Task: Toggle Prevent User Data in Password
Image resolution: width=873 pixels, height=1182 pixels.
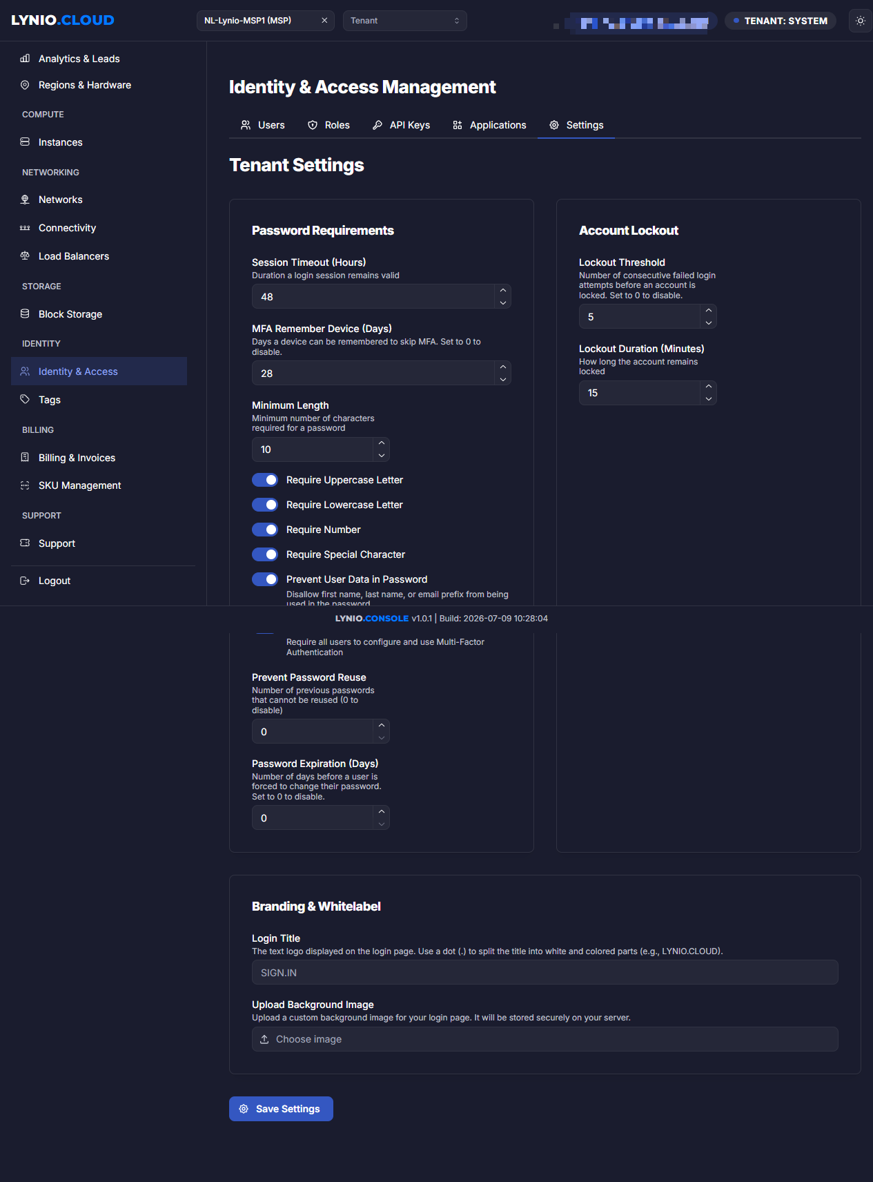Action: pyautogui.click(x=265, y=579)
